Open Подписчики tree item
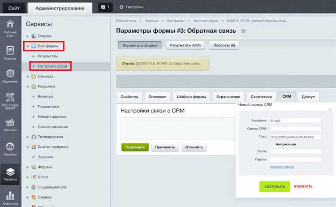 48,107
